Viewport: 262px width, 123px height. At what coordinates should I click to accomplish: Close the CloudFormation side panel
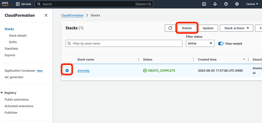tap(46, 15)
